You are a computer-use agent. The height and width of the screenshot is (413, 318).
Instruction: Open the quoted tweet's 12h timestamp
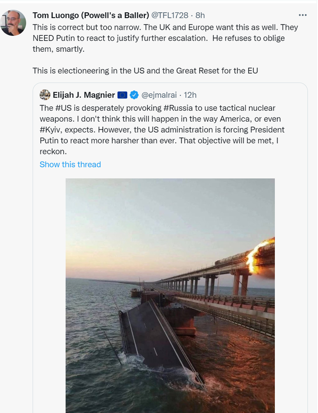click(189, 95)
